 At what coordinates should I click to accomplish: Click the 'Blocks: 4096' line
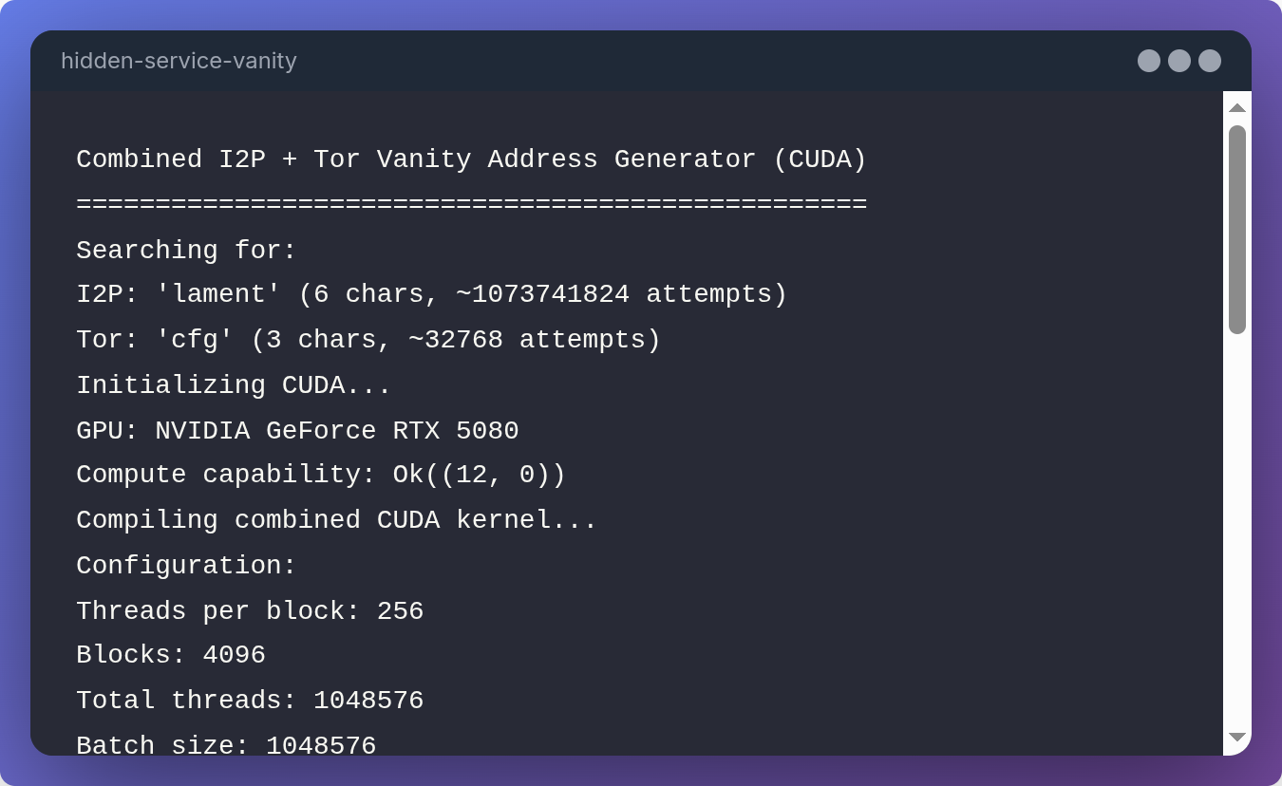(171, 655)
